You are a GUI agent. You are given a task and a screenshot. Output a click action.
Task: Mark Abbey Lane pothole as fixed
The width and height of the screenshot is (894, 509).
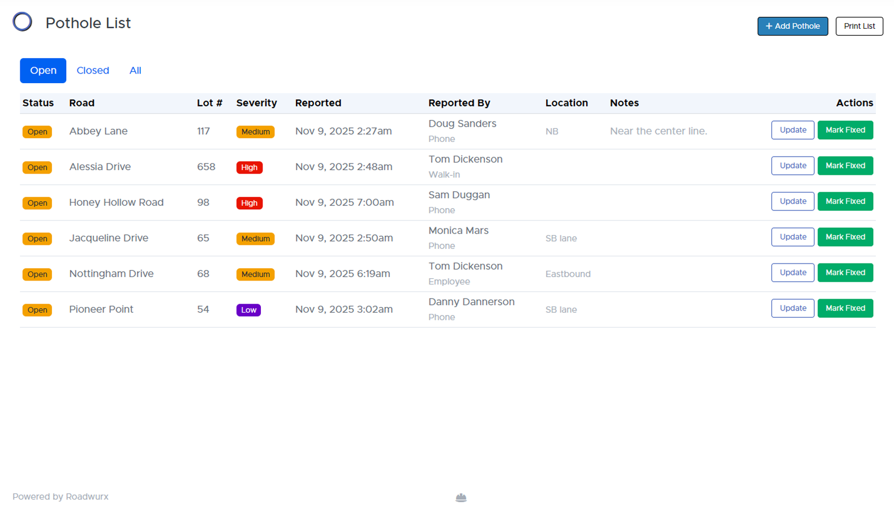pyautogui.click(x=845, y=130)
